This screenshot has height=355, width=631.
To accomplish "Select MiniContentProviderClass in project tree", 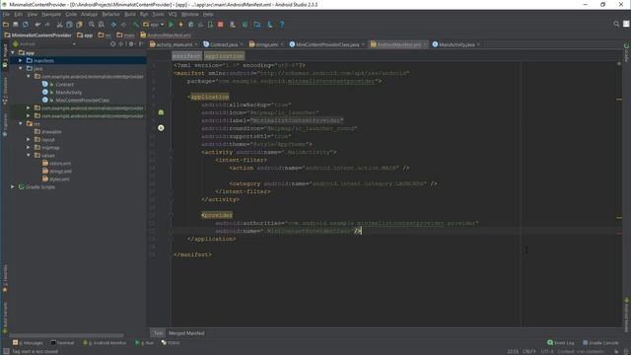I will (82, 101).
